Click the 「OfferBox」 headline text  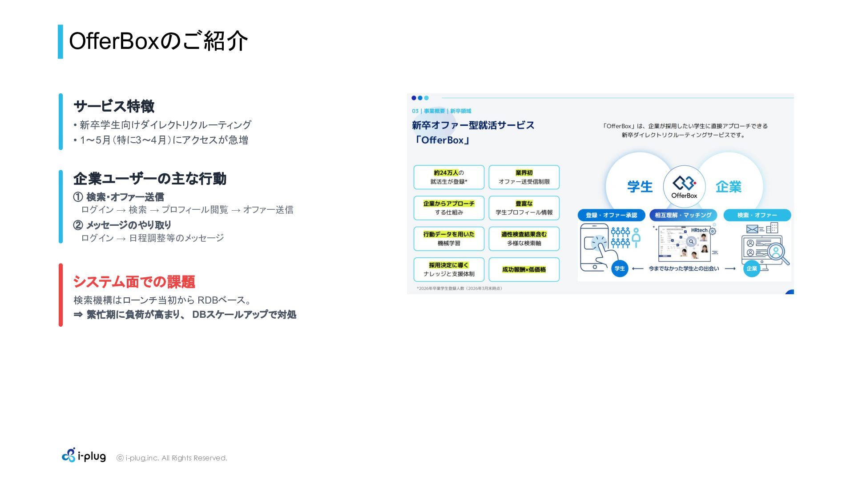tap(442, 140)
